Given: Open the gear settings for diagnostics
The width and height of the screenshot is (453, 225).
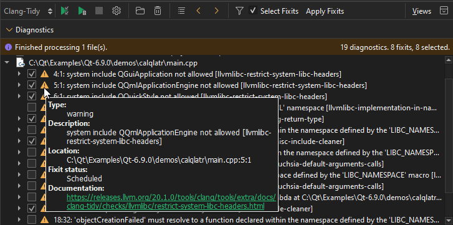Looking at the screenshot, I should [x=116, y=11].
